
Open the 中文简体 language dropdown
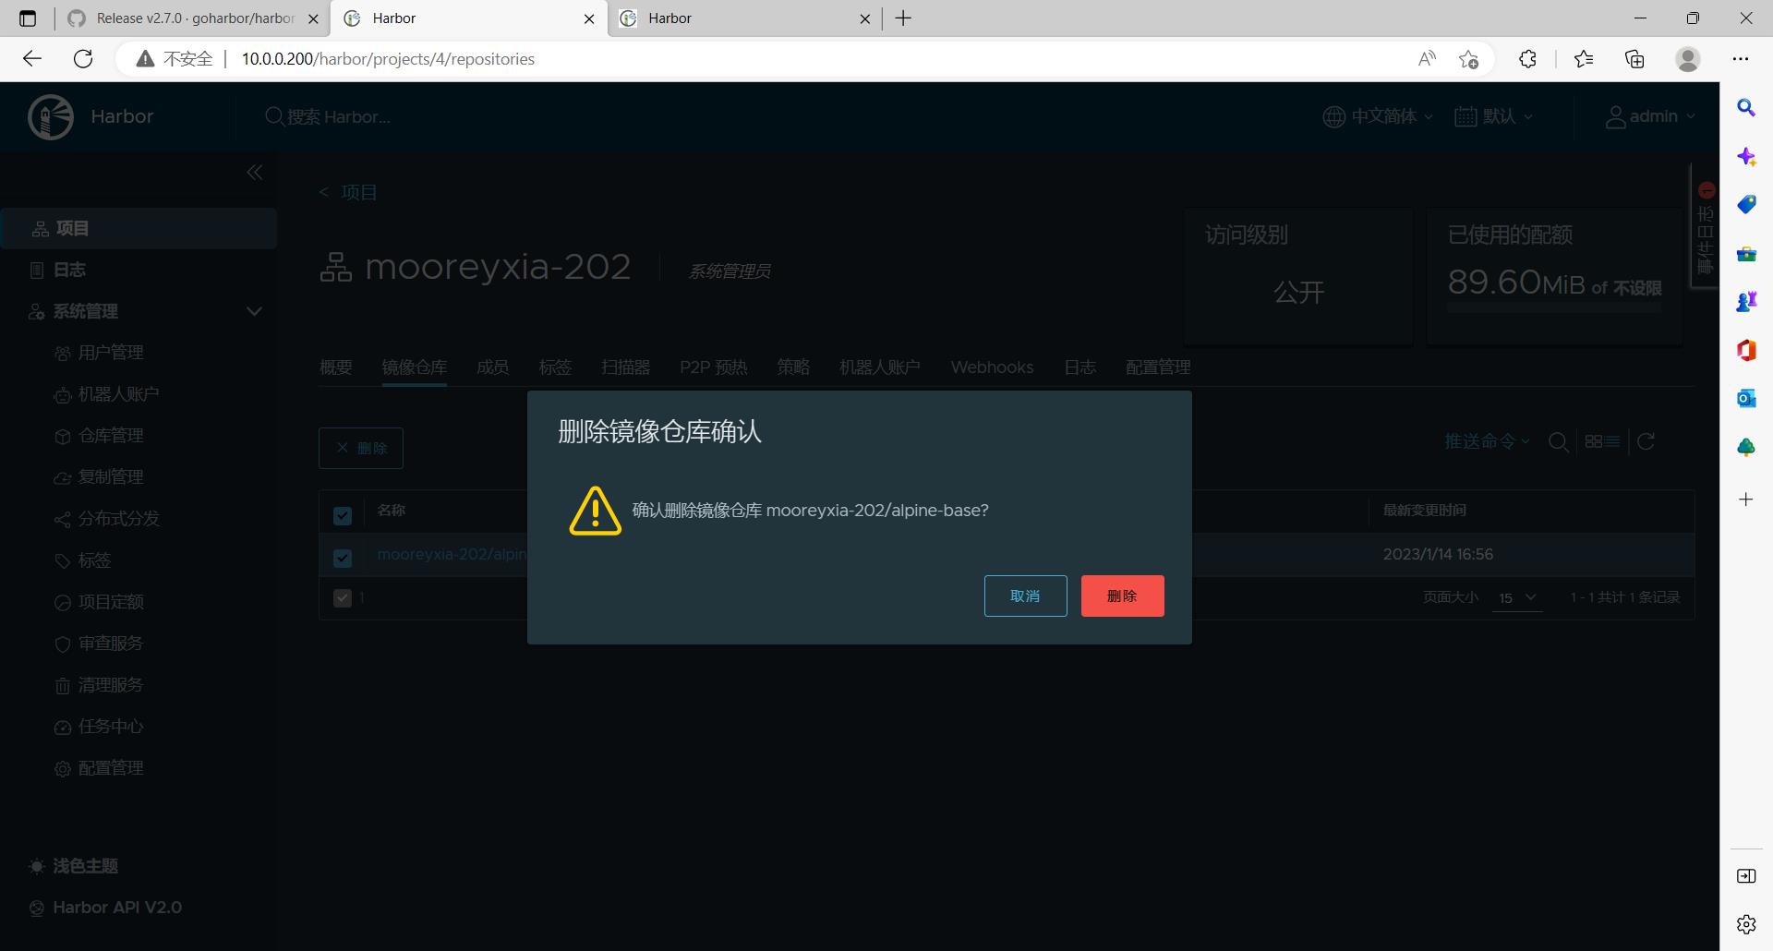pos(1378,116)
